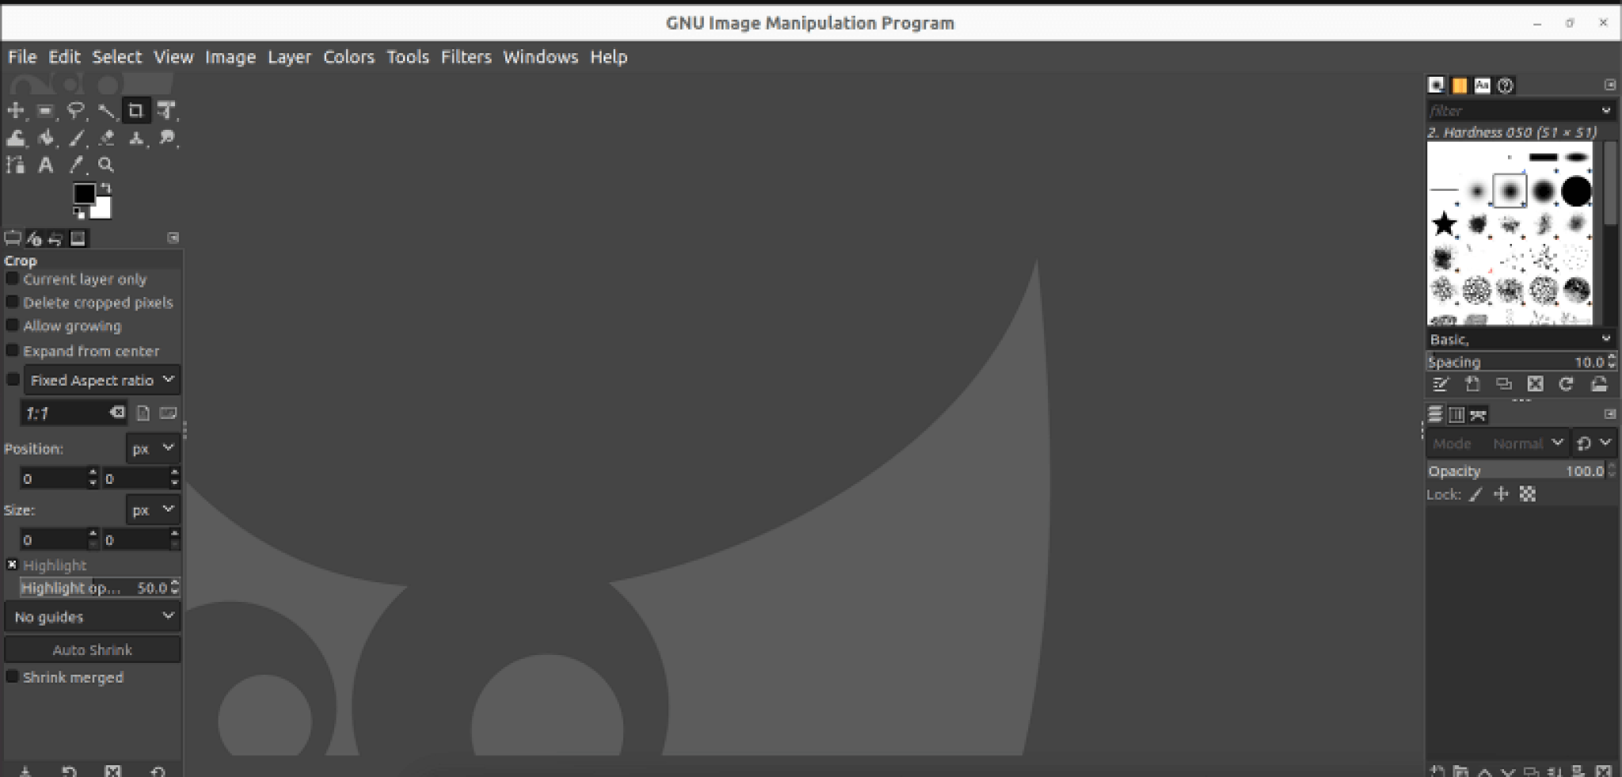The height and width of the screenshot is (777, 1622).
Task: Open the No guides dropdown
Action: click(x=92, y=616)
